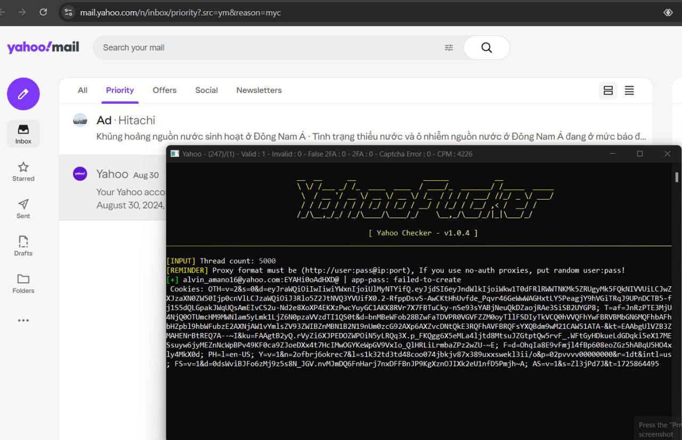Viewport: 682px width, 440px height.
Task: Select the All mail tab
Action: 83,90
